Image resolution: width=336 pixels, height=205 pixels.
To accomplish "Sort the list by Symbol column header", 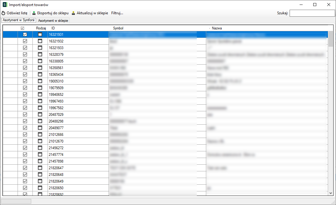I will [x=118, y=28].
